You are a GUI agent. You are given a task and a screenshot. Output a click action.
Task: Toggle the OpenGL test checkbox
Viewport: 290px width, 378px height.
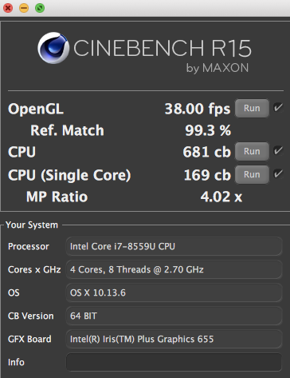pyautogui.click(x=278, y=108)
